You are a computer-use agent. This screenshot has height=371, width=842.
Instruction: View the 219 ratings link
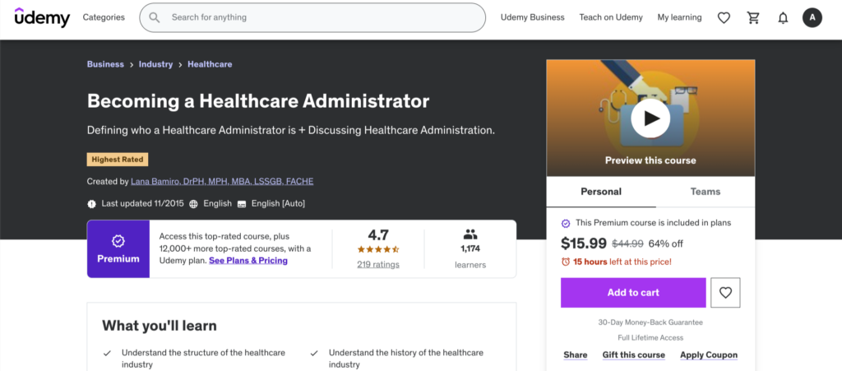[378, 265]
